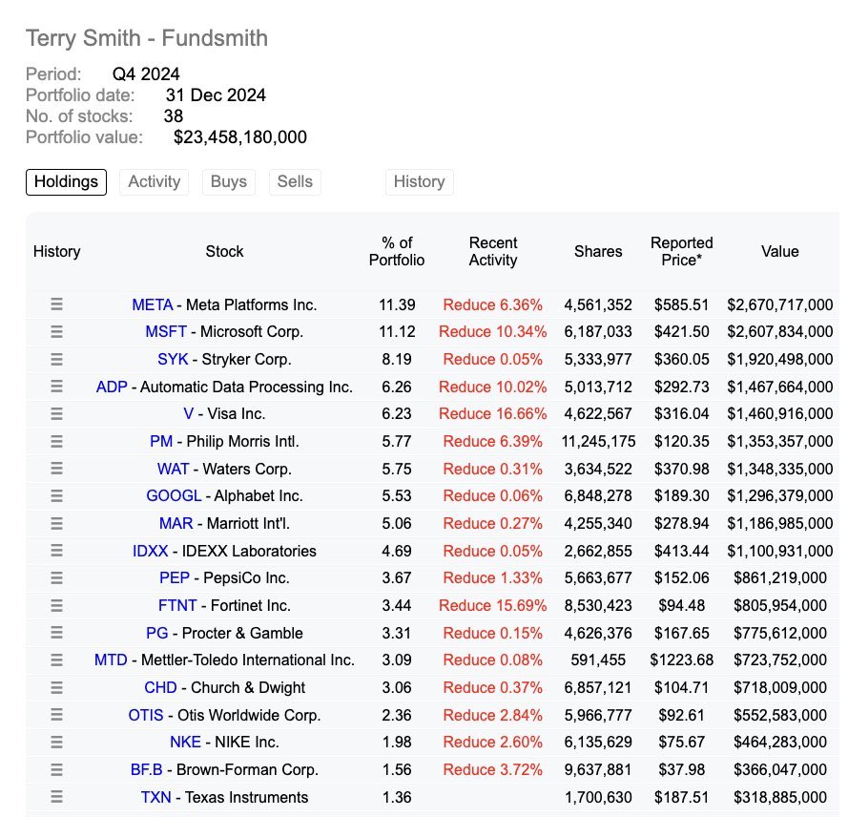
Task: Sort by Recent Activity column header
Action: point(493,252)
